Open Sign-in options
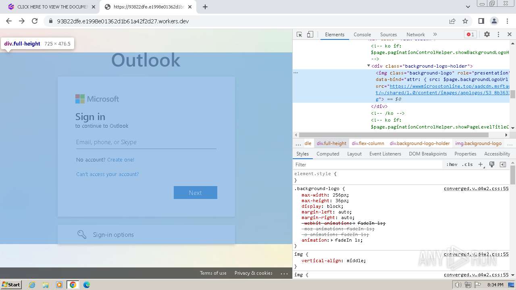The width and height of the screenshot is (516, 290). [146, 234]
